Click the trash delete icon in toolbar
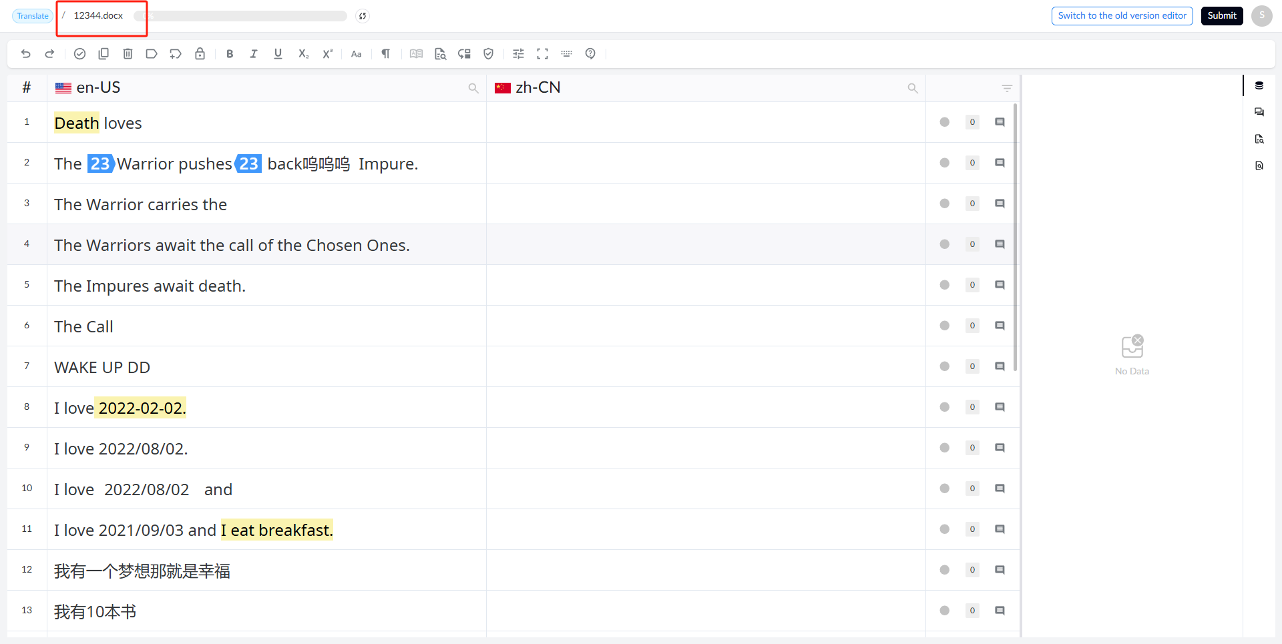The height and width of the screenshot is (644, 1282). coord(128,54)
